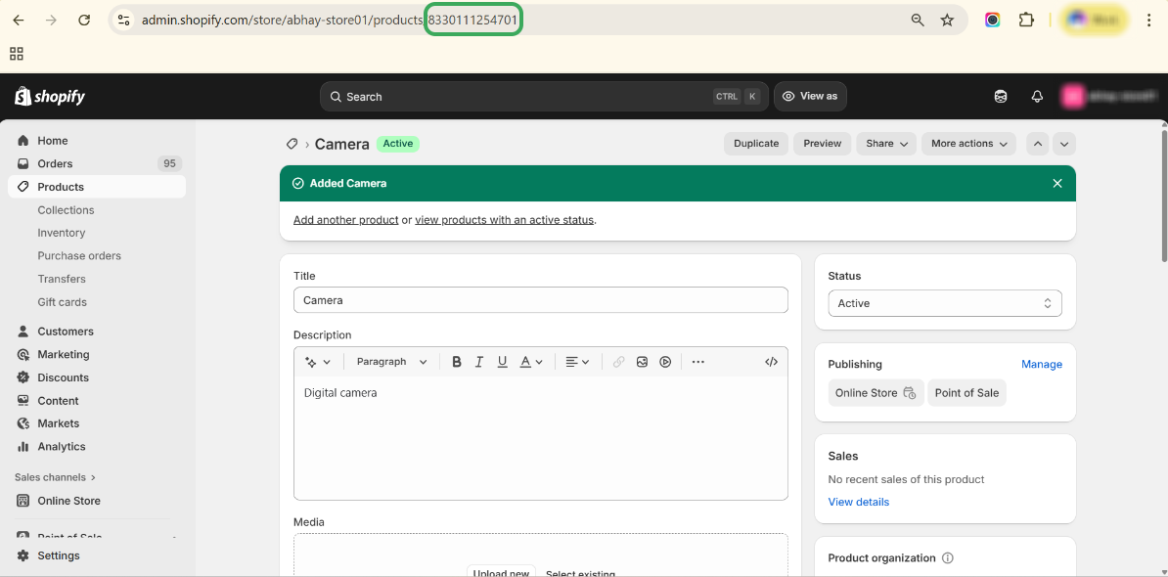Insert image using the editor image icon
The image size is (1168, 577).
coord(642,362)
